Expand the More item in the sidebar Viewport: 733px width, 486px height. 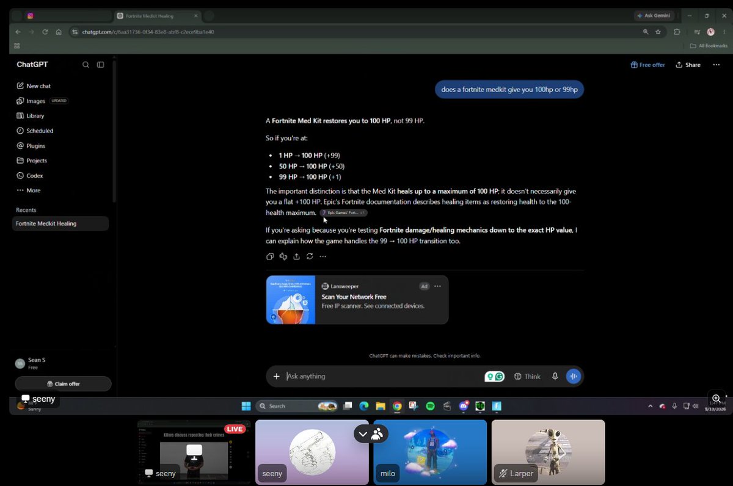29,190
